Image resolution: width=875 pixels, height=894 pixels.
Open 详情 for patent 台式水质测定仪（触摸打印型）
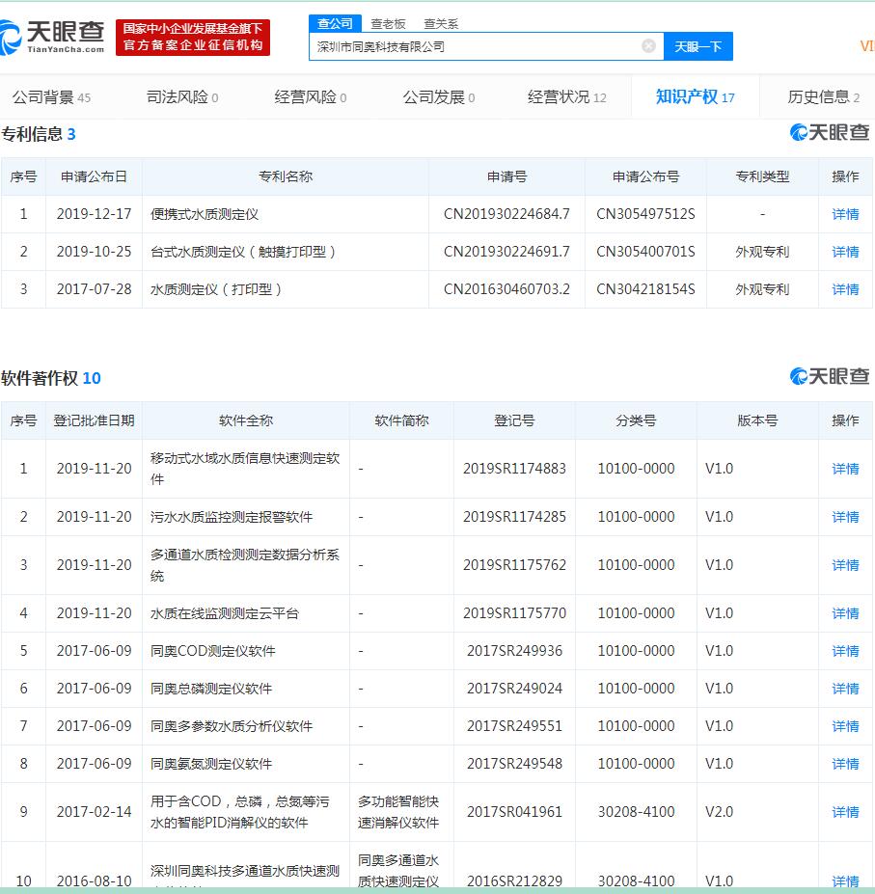click(845, 252)
